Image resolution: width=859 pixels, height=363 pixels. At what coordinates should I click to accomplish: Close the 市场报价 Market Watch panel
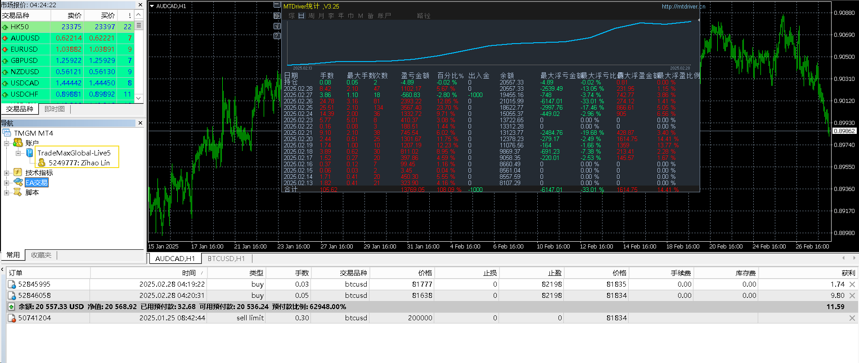[140, 5]
